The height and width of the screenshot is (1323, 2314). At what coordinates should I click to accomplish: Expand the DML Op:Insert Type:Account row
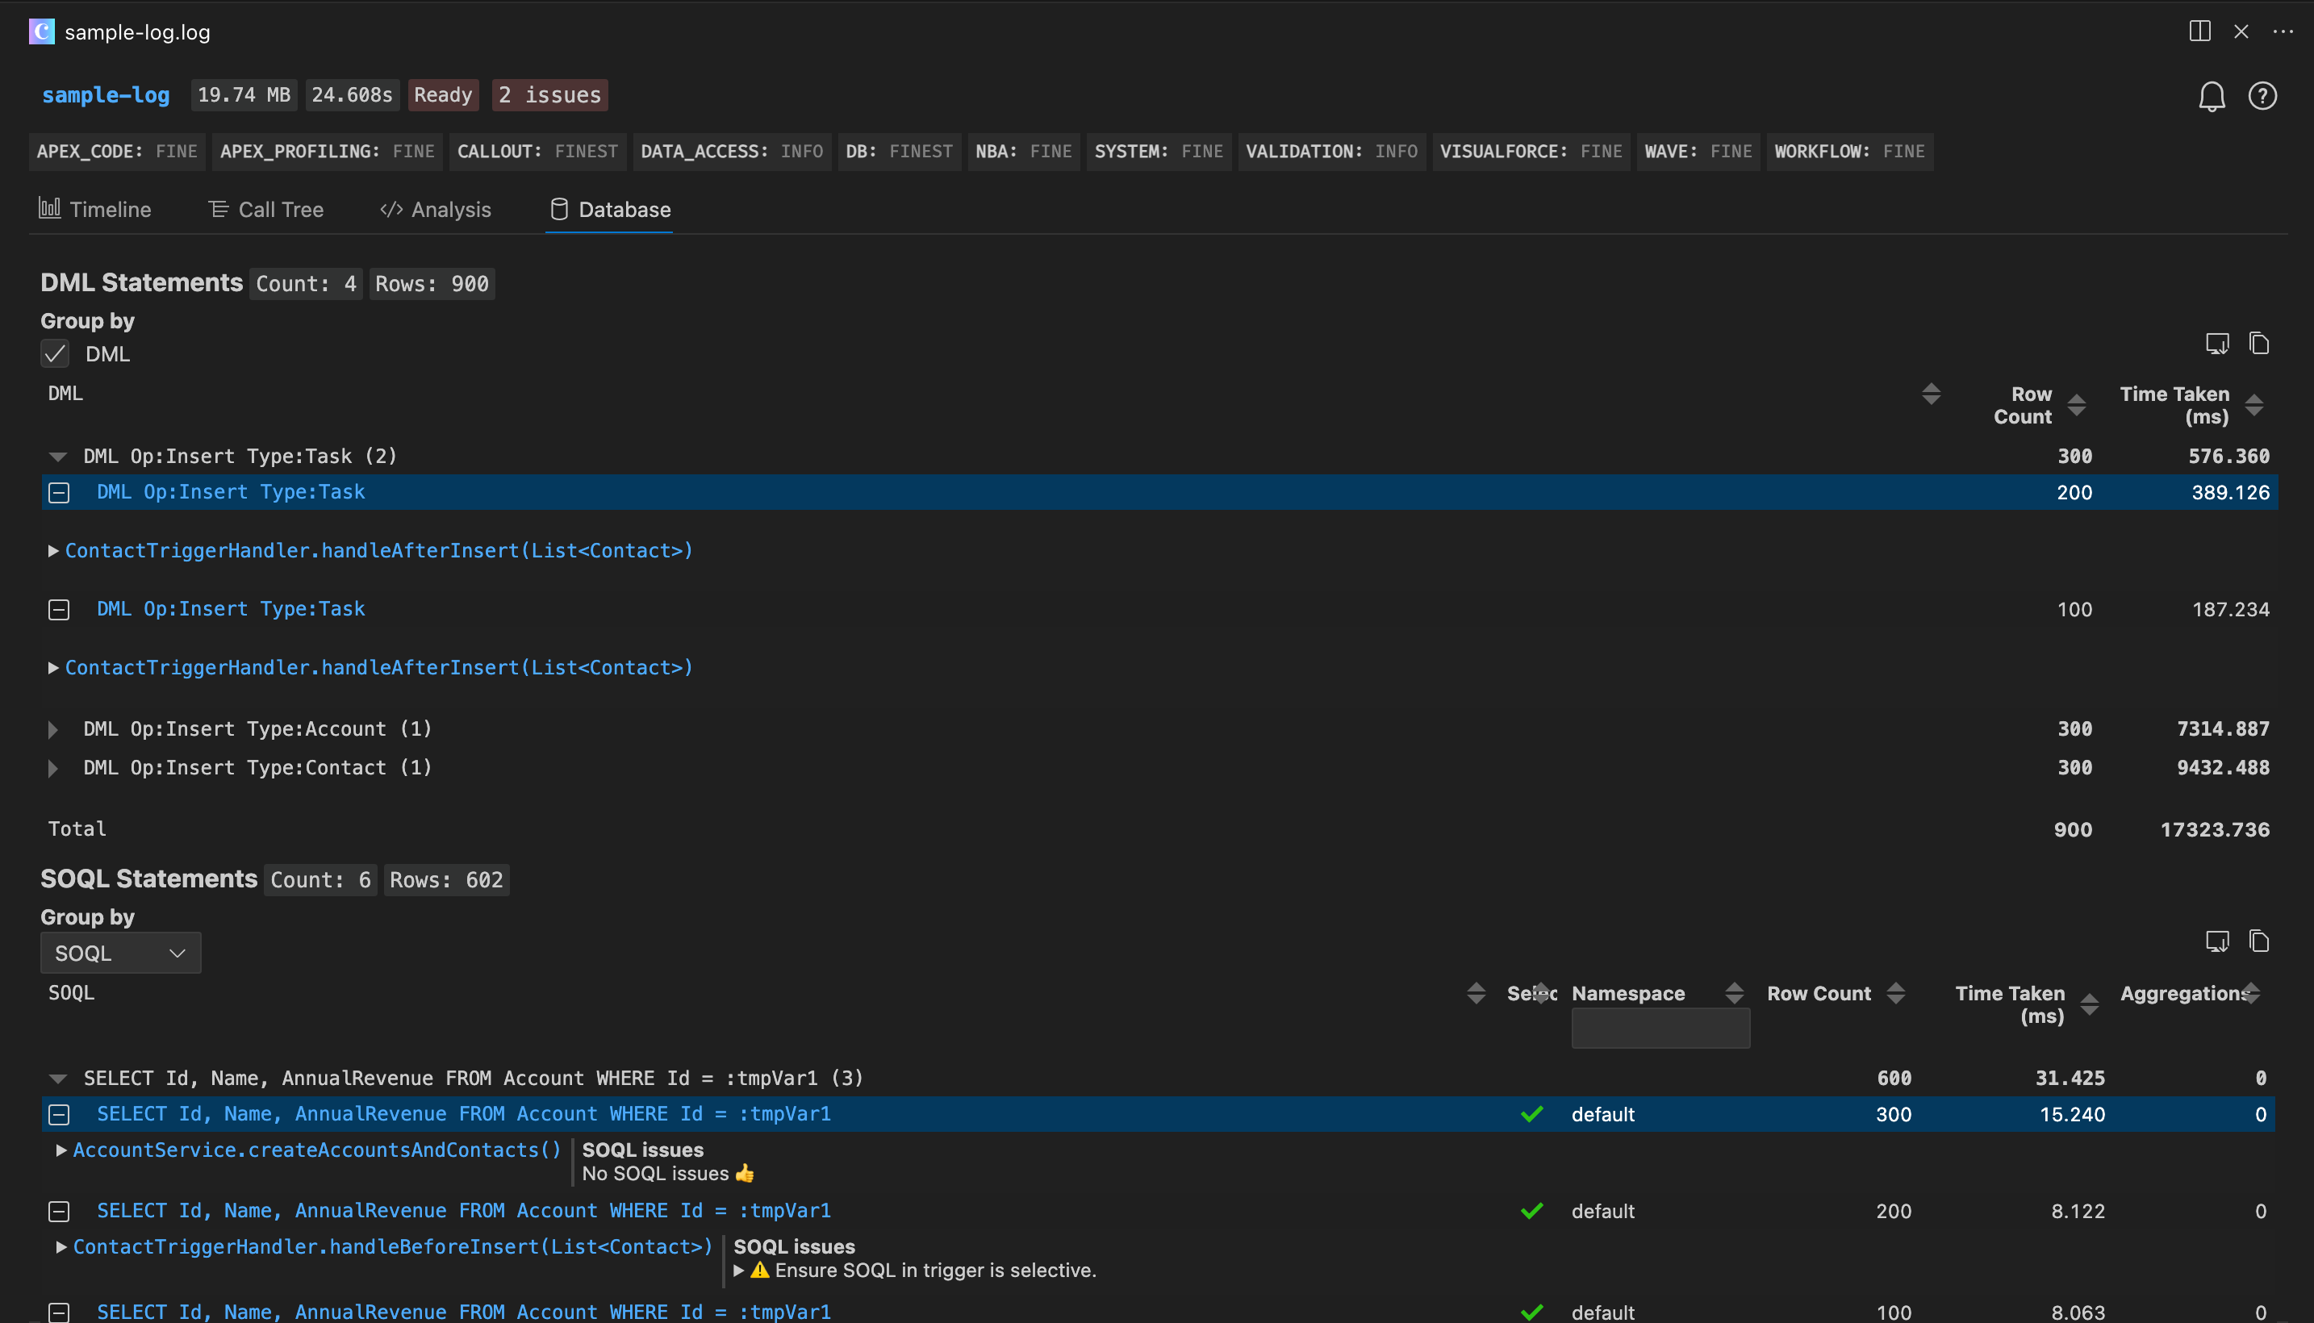pos(52,728)
